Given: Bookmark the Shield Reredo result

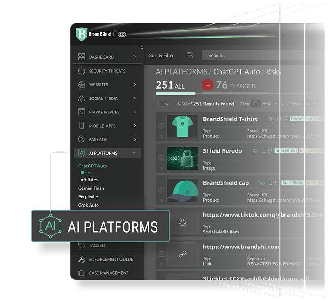Looking at the screenshot, I should [263, 150].
